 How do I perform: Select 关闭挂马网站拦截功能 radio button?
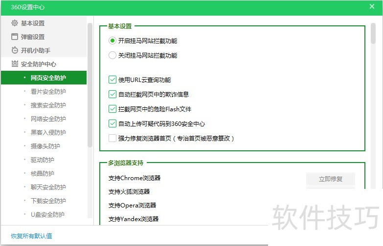(x=112, y=55)
